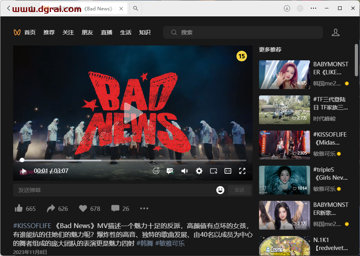This screenshot has width=360, height=256.
Task: Open the player settings gear
Action: (x=199, y=171)
